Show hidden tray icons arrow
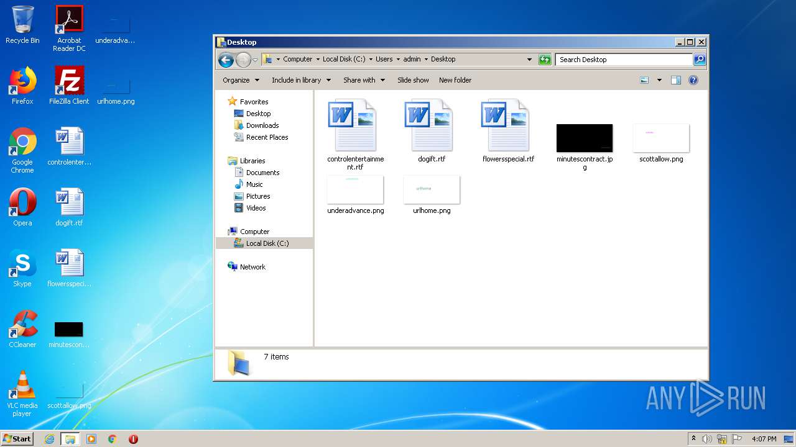 pyautogui.click(x=693, y=439)
